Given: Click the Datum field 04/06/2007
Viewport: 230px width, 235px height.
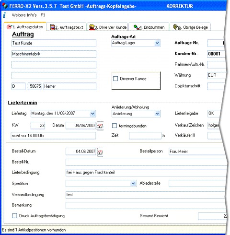Looking at the screenshot, I should click(x=81, y=126).
